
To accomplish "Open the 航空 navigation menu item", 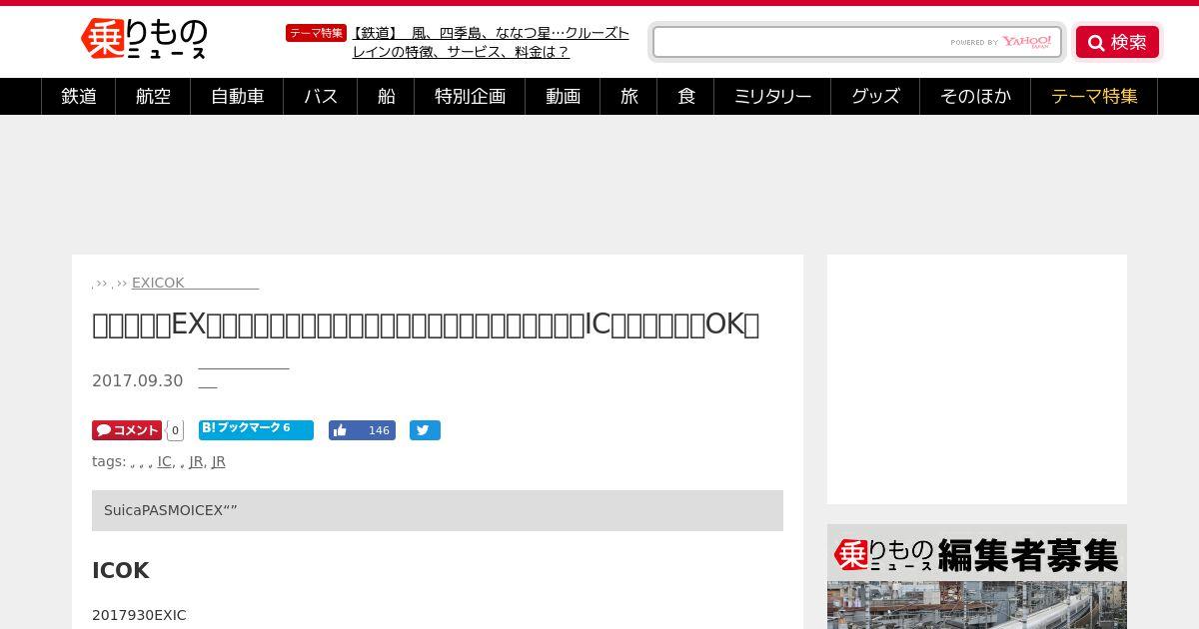I will pyautogui.click(x=153, y=96).
